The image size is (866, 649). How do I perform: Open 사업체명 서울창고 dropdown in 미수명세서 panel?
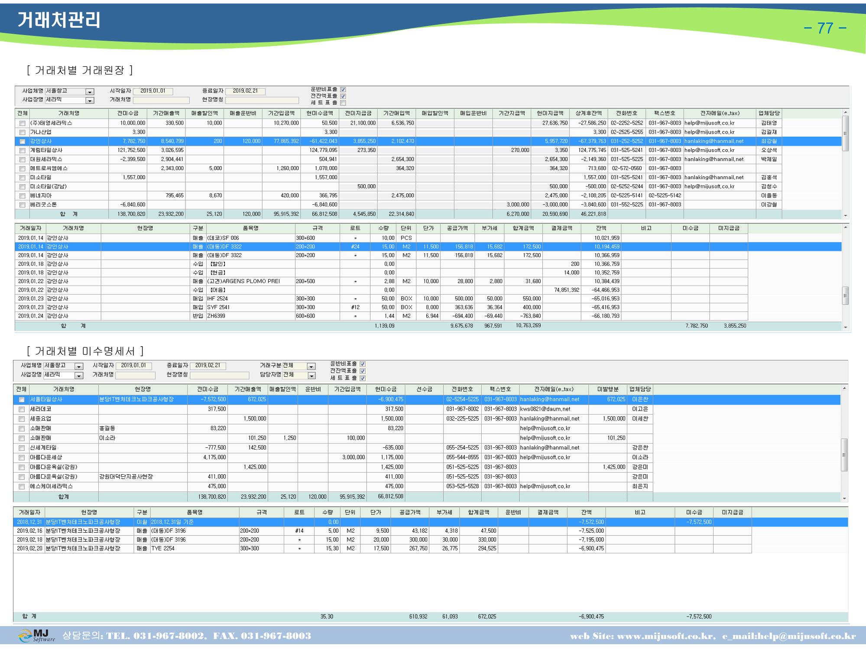tap(78, 366)
